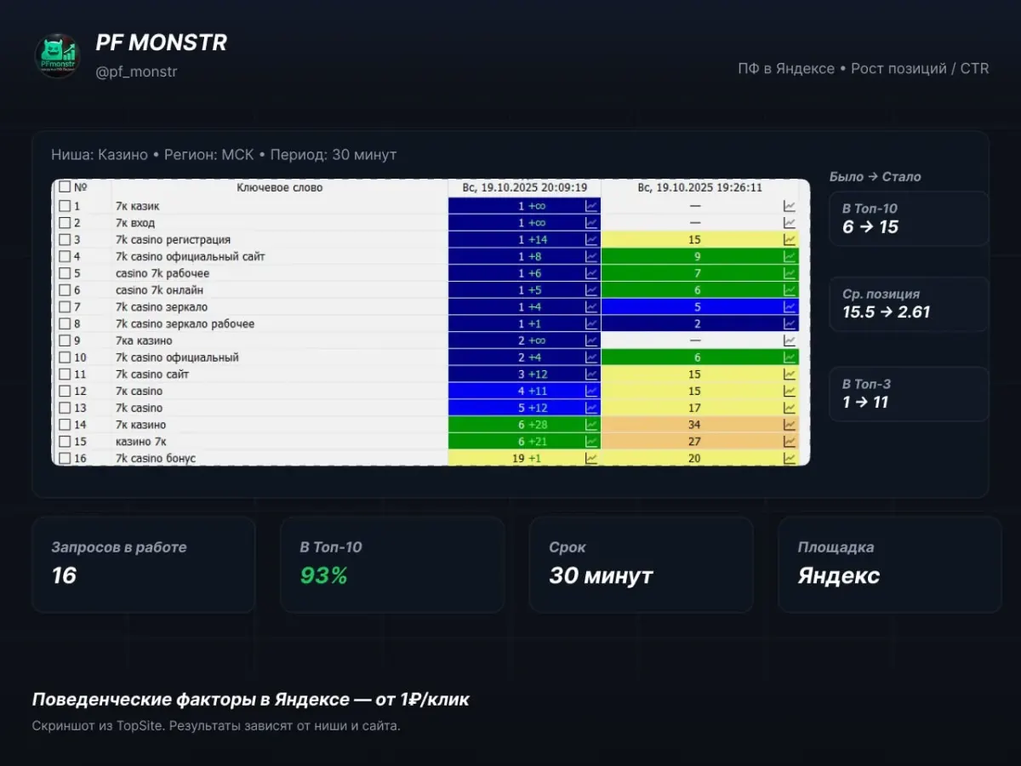Screen dimensions: 1021x766
Task: Open 19:26:11 chart icon for "7k casino бонус"
Action: coord(790,458)
